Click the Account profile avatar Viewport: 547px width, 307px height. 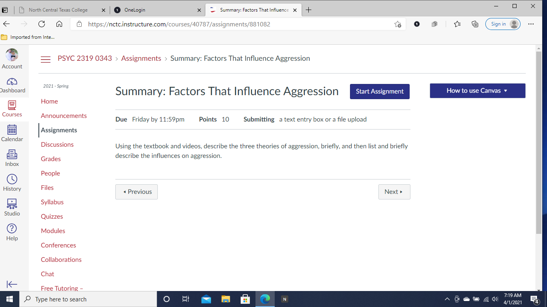12,55
